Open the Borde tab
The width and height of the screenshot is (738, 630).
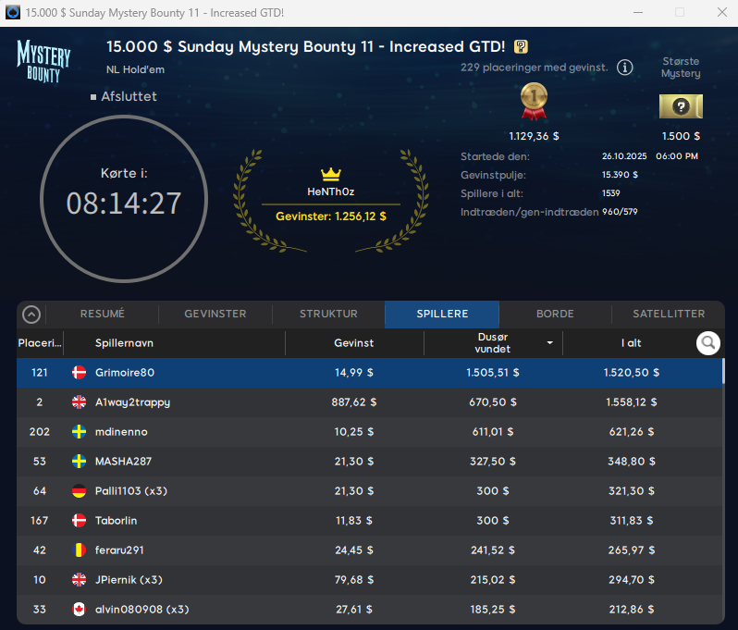556,314
